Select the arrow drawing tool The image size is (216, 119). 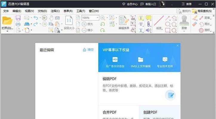pyautogui.click(x=167, y=18)
